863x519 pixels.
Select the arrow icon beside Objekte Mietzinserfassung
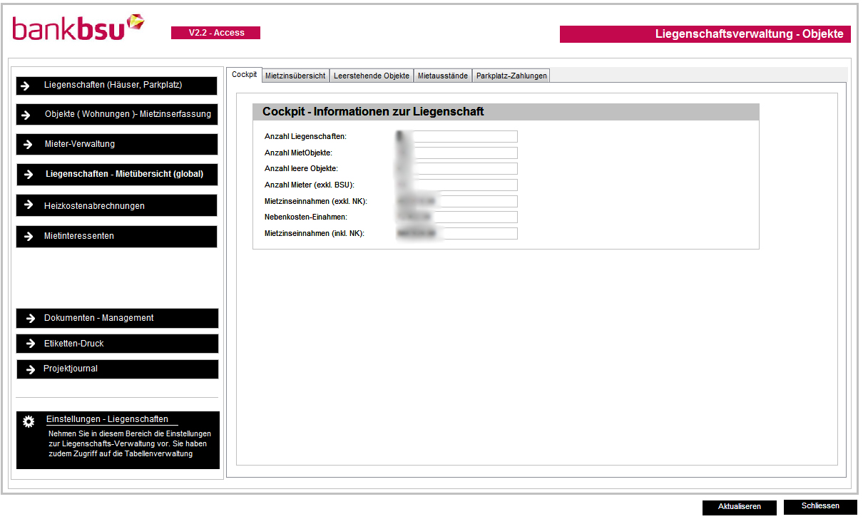[x=27, y=114]
